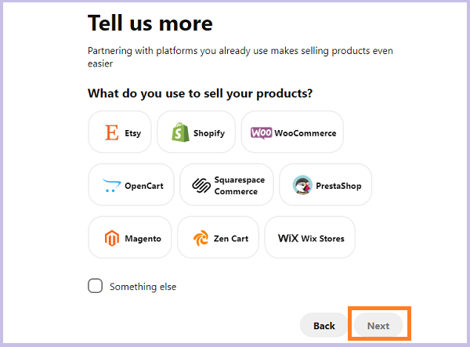This screenshot has height=347, width=470.
Task: Click the Something else label text
Action: 143,287
